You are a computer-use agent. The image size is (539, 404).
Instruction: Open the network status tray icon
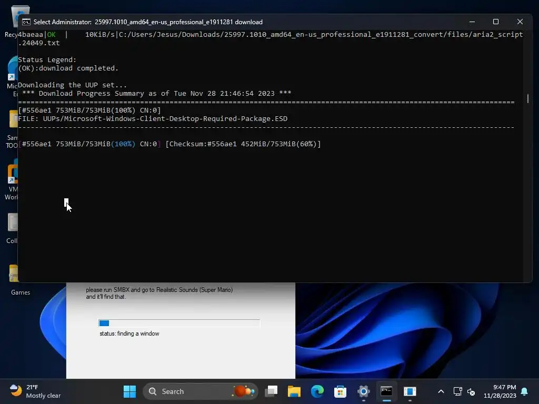457,391
